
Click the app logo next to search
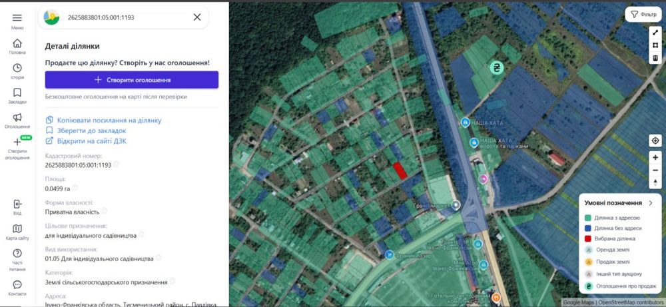click(52, 17)
